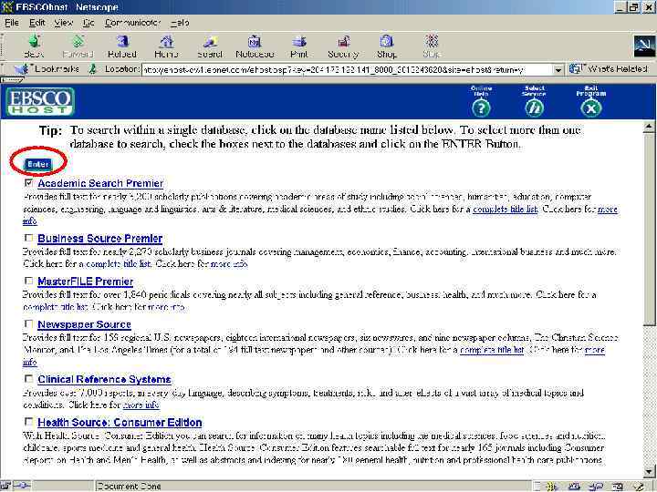
Task: Open Health Source: Consumer Edition link
Action: pos(120,423)
